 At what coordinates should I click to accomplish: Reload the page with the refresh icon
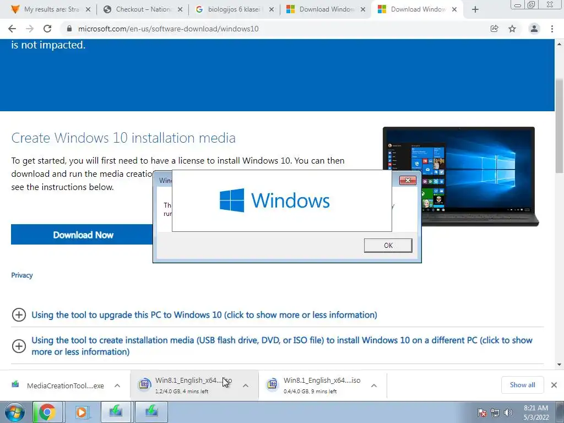pyautogui.click(x=47, y=29)
